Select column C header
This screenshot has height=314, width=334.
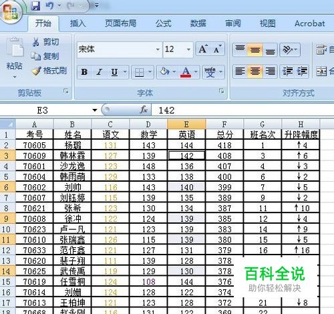pos(110,124)
